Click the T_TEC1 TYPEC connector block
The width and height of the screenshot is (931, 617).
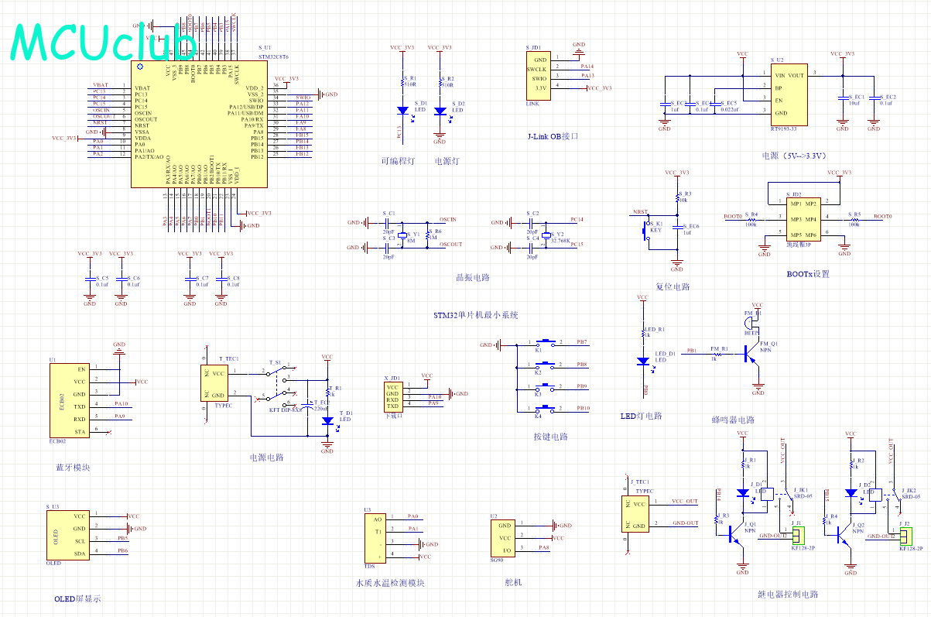(216, 384)
